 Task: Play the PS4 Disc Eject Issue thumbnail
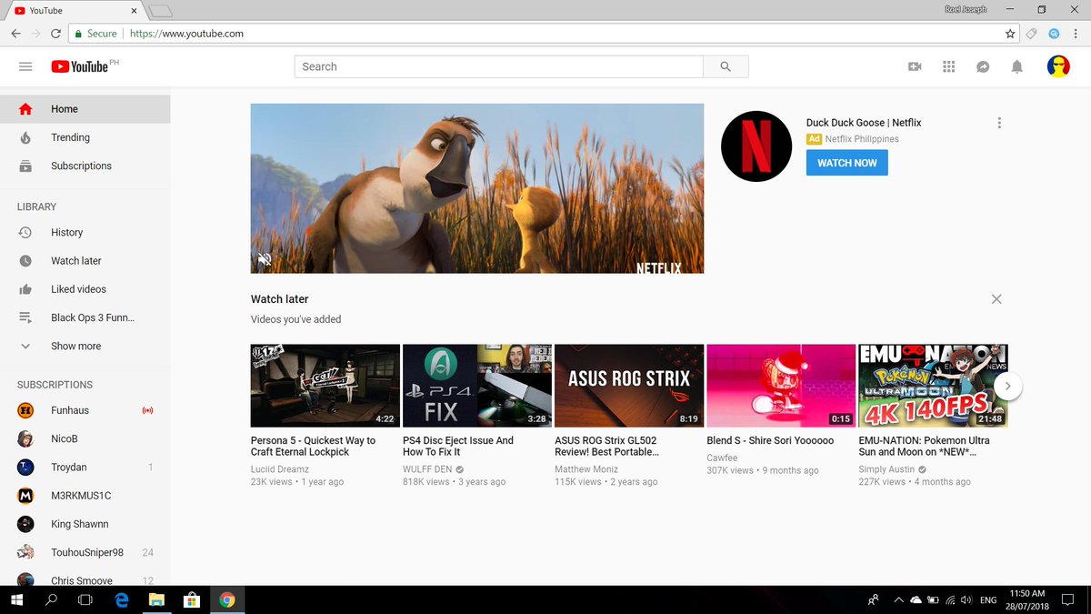pos(477,386)
